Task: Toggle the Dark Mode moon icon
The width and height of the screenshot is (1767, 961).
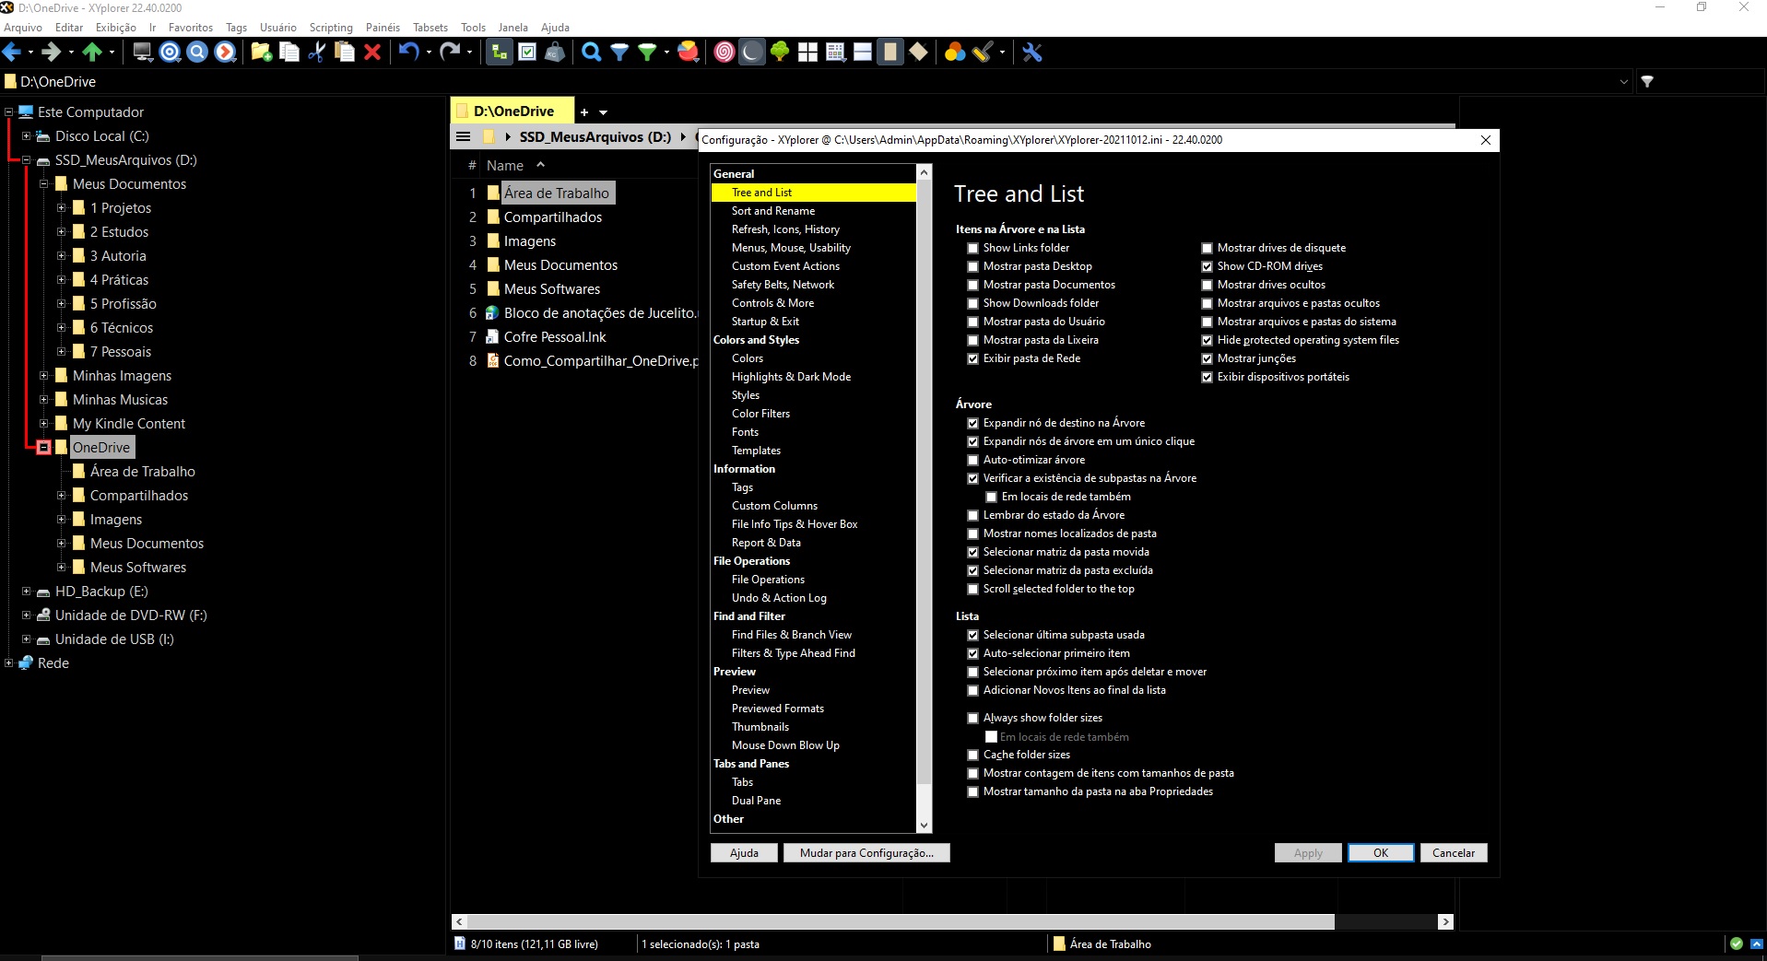Action: [x=752, y=53]
